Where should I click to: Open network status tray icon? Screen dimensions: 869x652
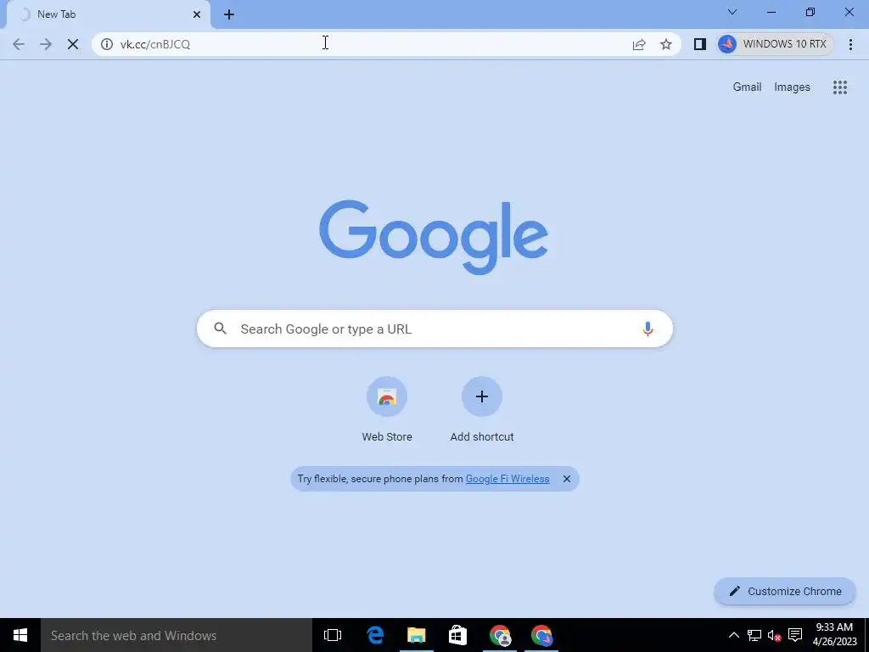754,635
